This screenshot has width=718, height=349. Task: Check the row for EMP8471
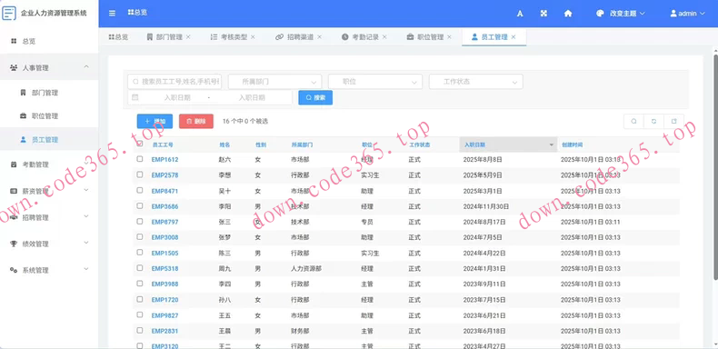click(140, 190)
